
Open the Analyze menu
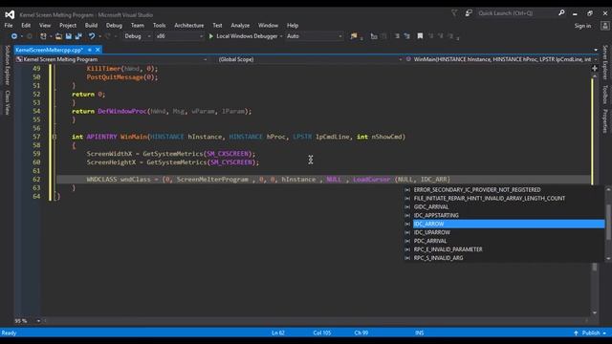pyautogui.click(x=240, y=26)
